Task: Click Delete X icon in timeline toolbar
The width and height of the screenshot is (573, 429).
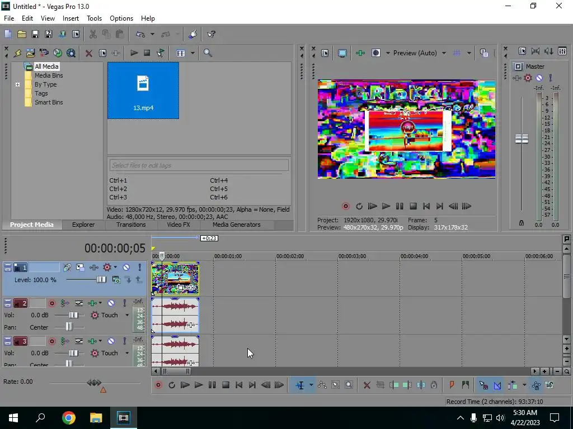Action: tap(367, 385)
